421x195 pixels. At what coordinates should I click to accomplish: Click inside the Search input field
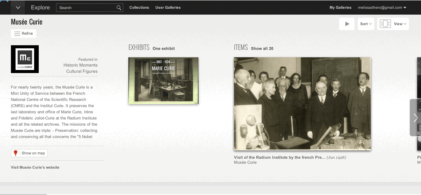(87, 7)
